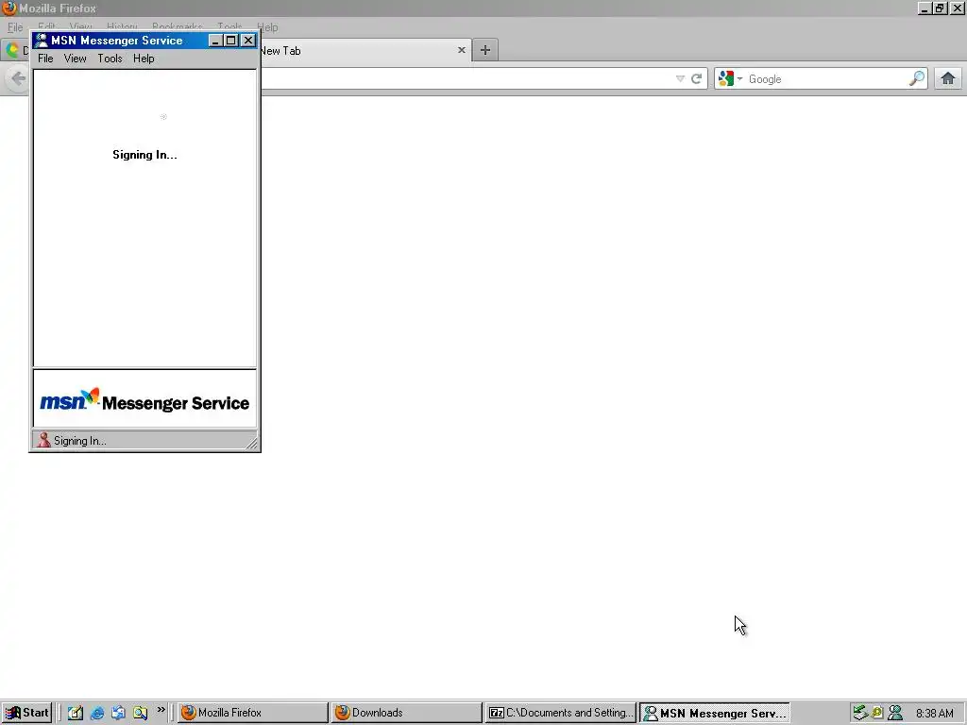
Task: Click the MSN Messenger system tray icon
Action: (895, 713)
